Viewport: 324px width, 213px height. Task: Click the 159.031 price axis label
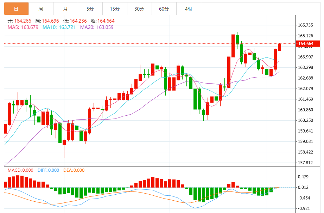[x=305, y=141]
